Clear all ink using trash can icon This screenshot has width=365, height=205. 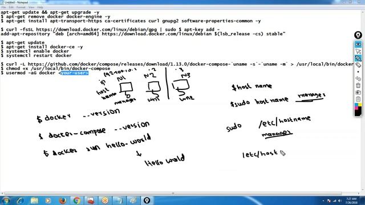coord(358,85)
